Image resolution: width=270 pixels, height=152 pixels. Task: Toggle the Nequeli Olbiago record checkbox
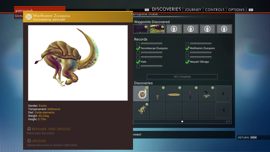[187, 62]
